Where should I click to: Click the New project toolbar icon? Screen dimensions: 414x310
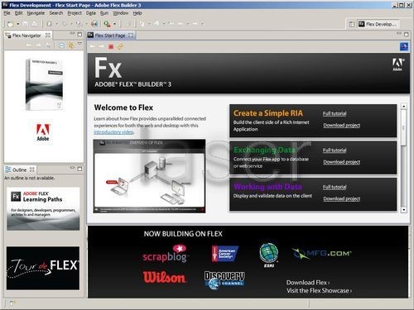pyautogui.click(x=11, y=24)
